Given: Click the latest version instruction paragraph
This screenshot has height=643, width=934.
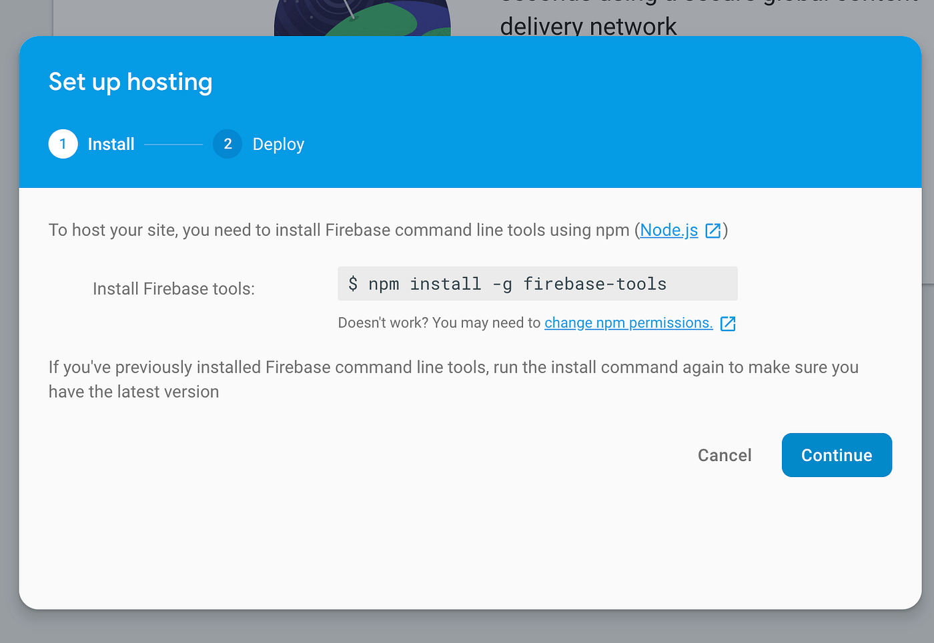Looking at the screenshot, I should click(453, 379).
